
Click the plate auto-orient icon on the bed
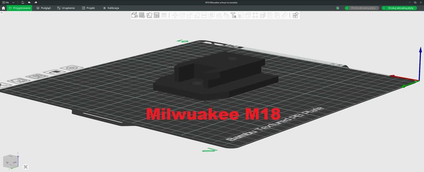point(18,80)
